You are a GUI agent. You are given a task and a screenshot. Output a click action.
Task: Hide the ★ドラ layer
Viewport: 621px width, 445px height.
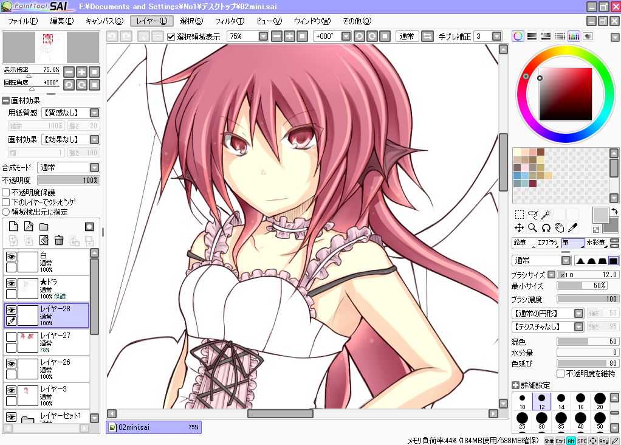point(11,283)
